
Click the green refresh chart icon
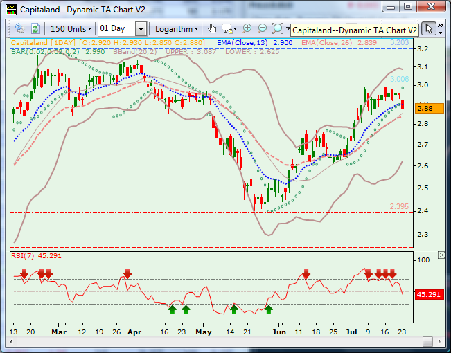point(35,29)
